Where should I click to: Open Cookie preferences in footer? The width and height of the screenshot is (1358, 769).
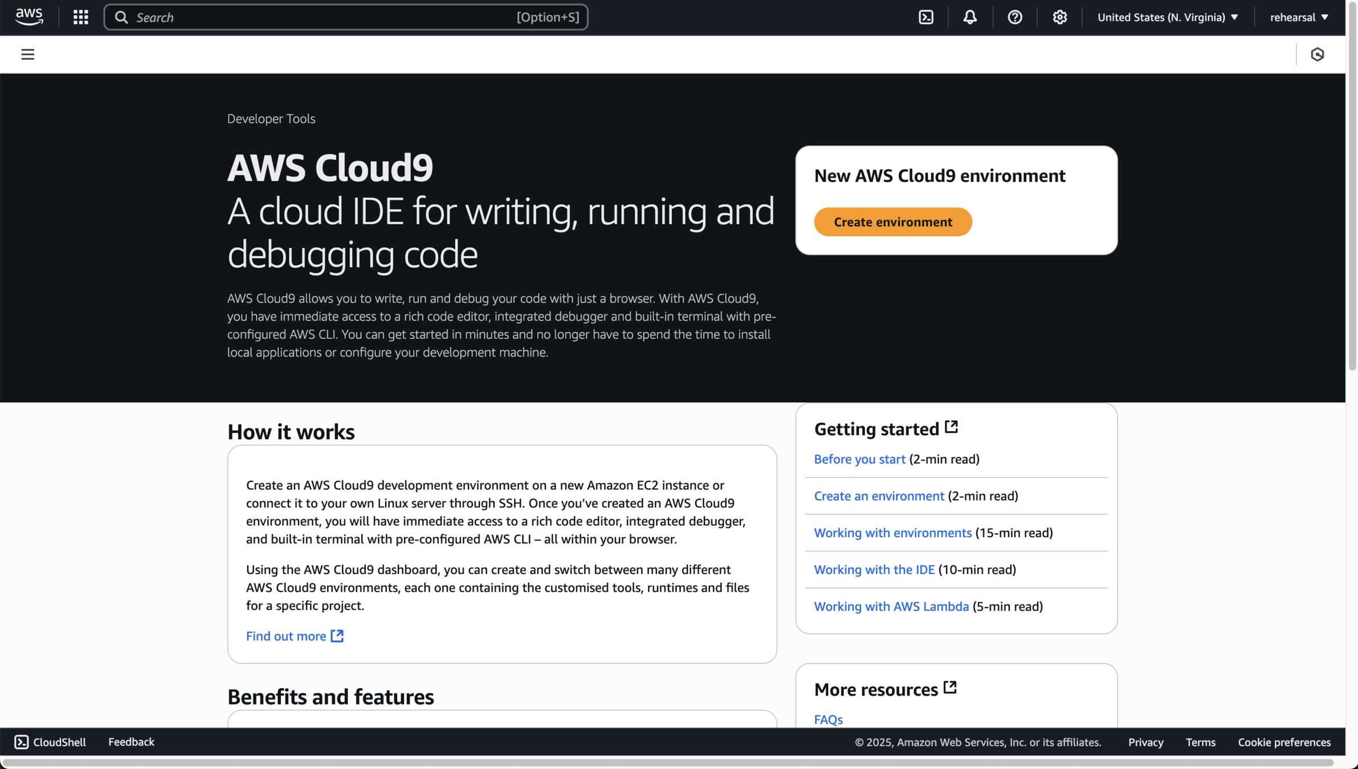[1284, 742]
